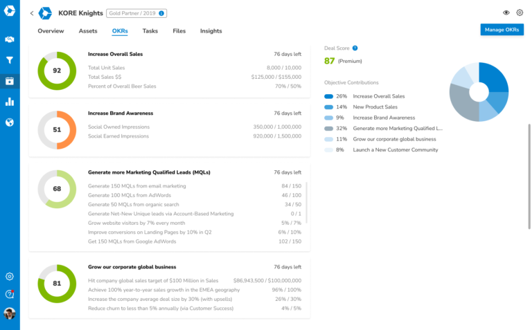Screen dimensions: 532x330
Task: Click the user profile avatar photo
Action: tap(10, 313)
